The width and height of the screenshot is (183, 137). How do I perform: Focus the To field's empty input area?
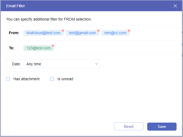tap(112, 48)
